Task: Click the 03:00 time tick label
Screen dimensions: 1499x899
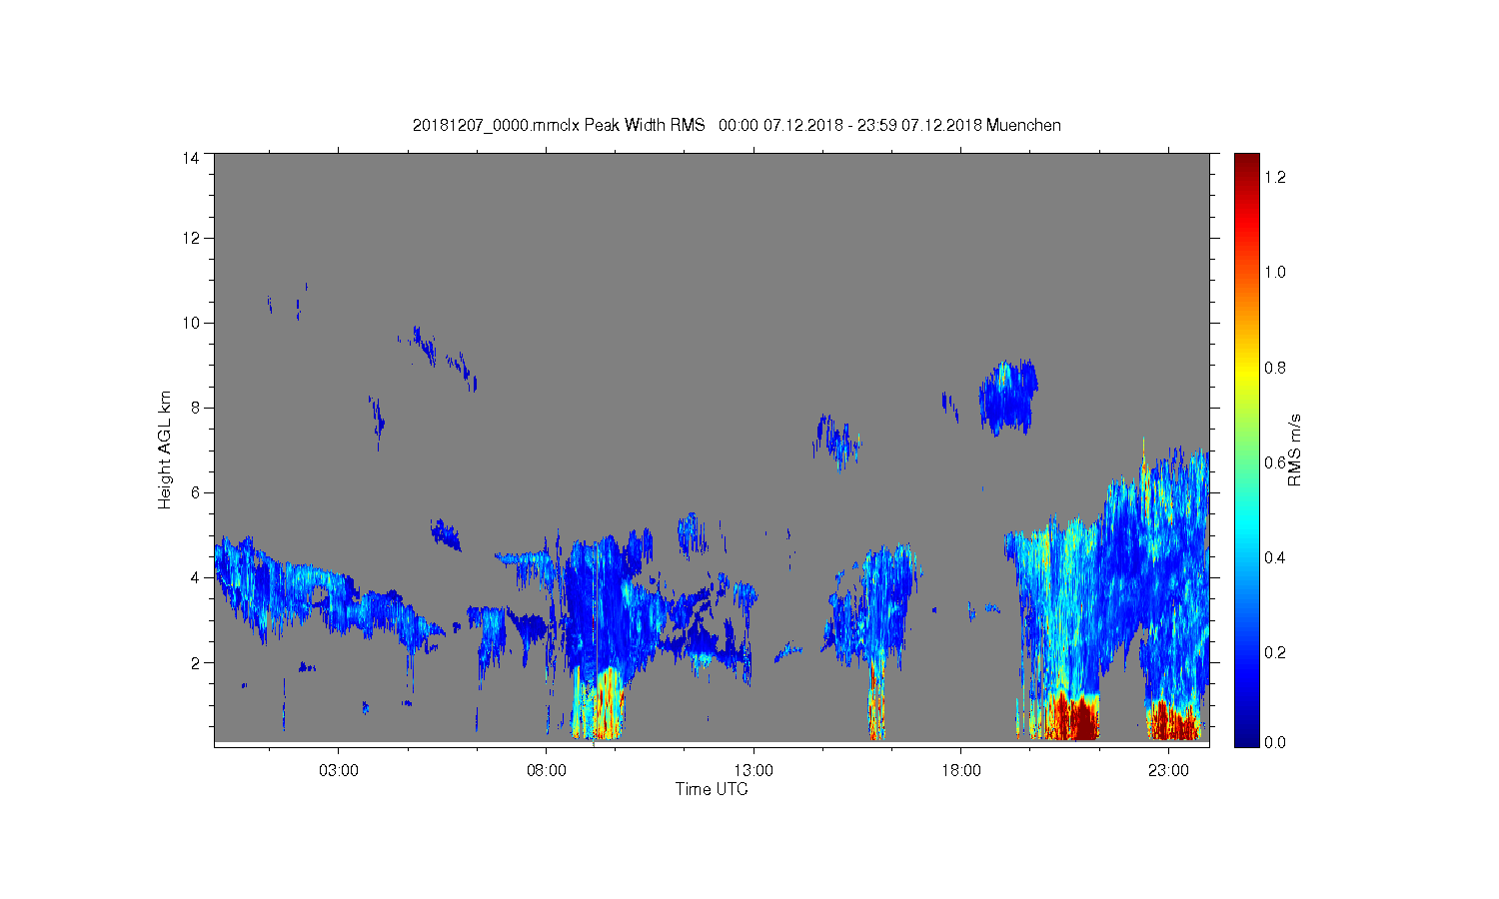Action: pos(339,771)
